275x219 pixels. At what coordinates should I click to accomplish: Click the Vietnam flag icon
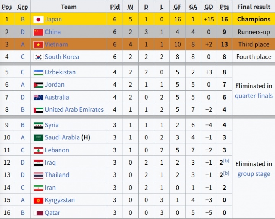coord(38,44)
